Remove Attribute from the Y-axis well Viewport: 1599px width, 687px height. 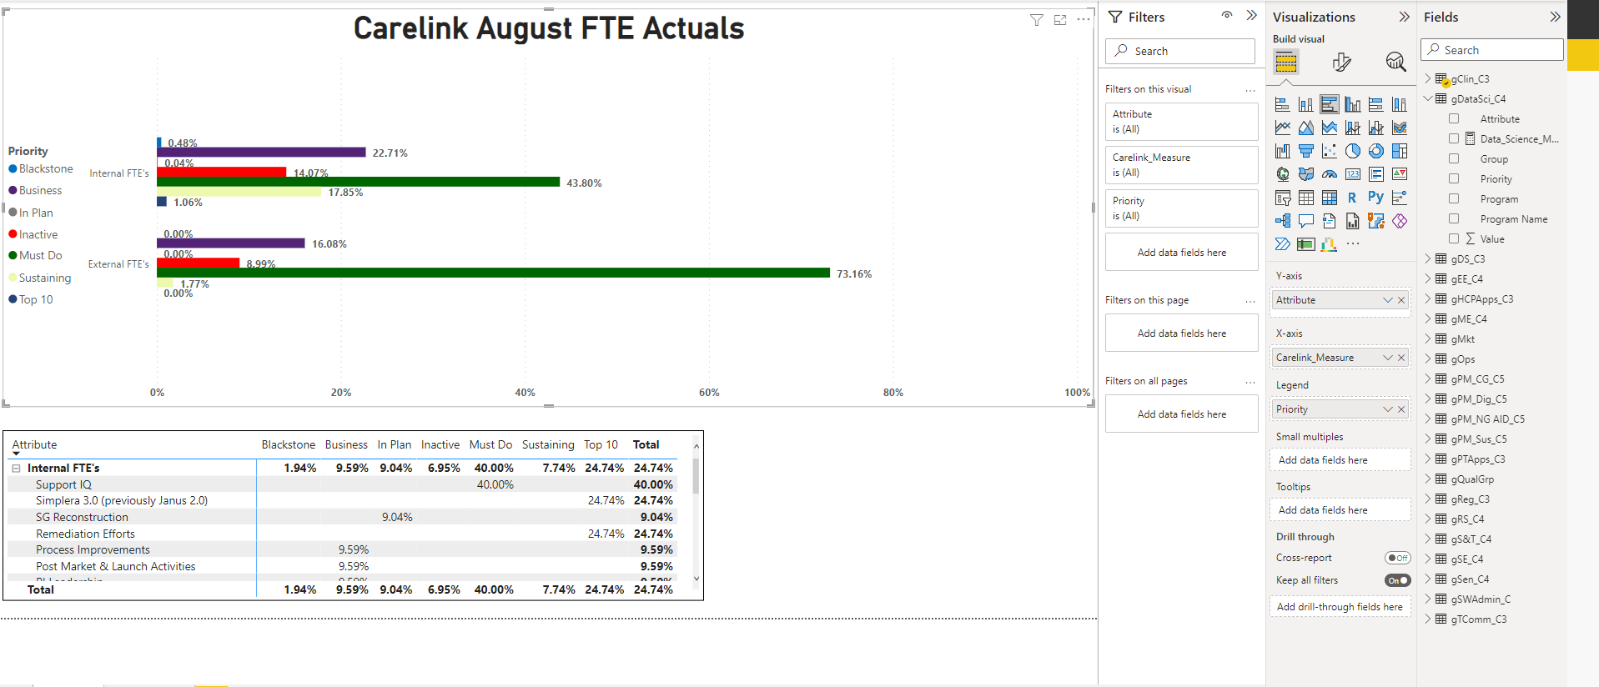pyautogui.click(x=1401, y=300)
